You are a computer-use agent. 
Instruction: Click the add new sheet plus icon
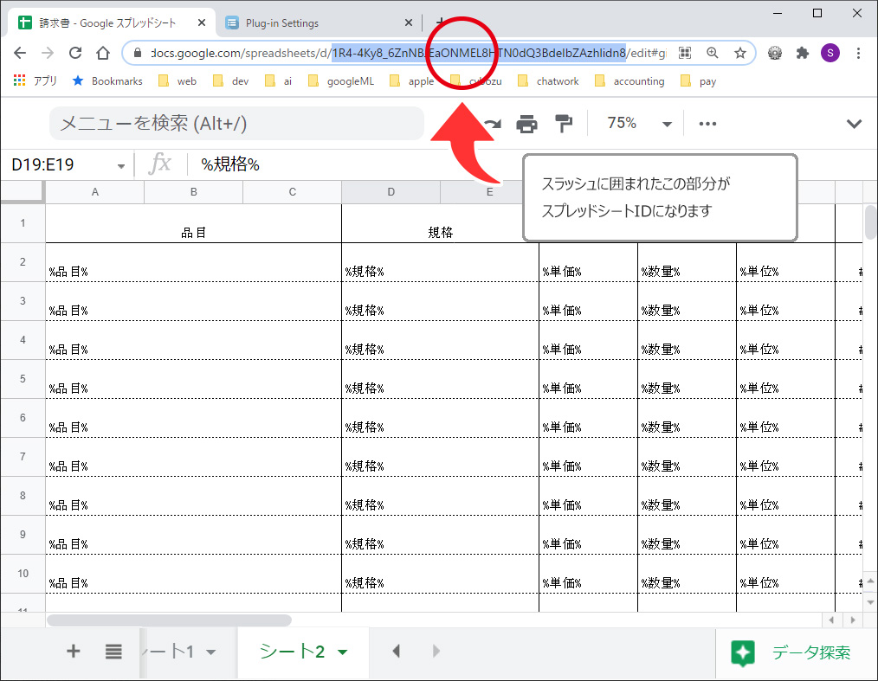(74, 652)
